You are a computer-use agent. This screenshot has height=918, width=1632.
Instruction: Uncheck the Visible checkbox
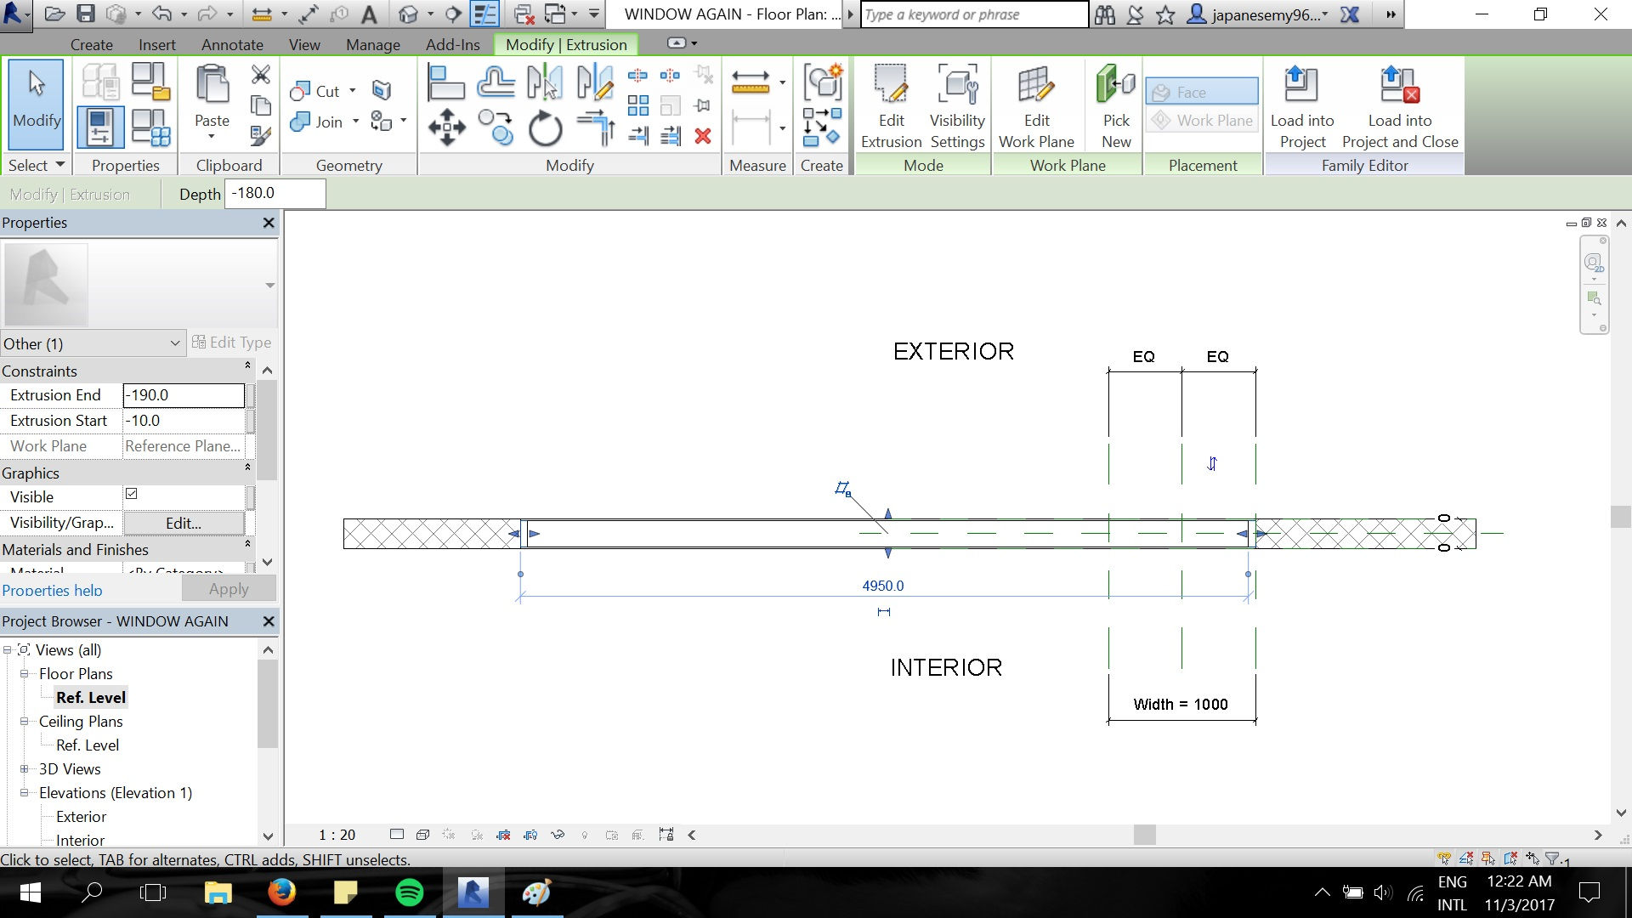click(x=132, y=494)
